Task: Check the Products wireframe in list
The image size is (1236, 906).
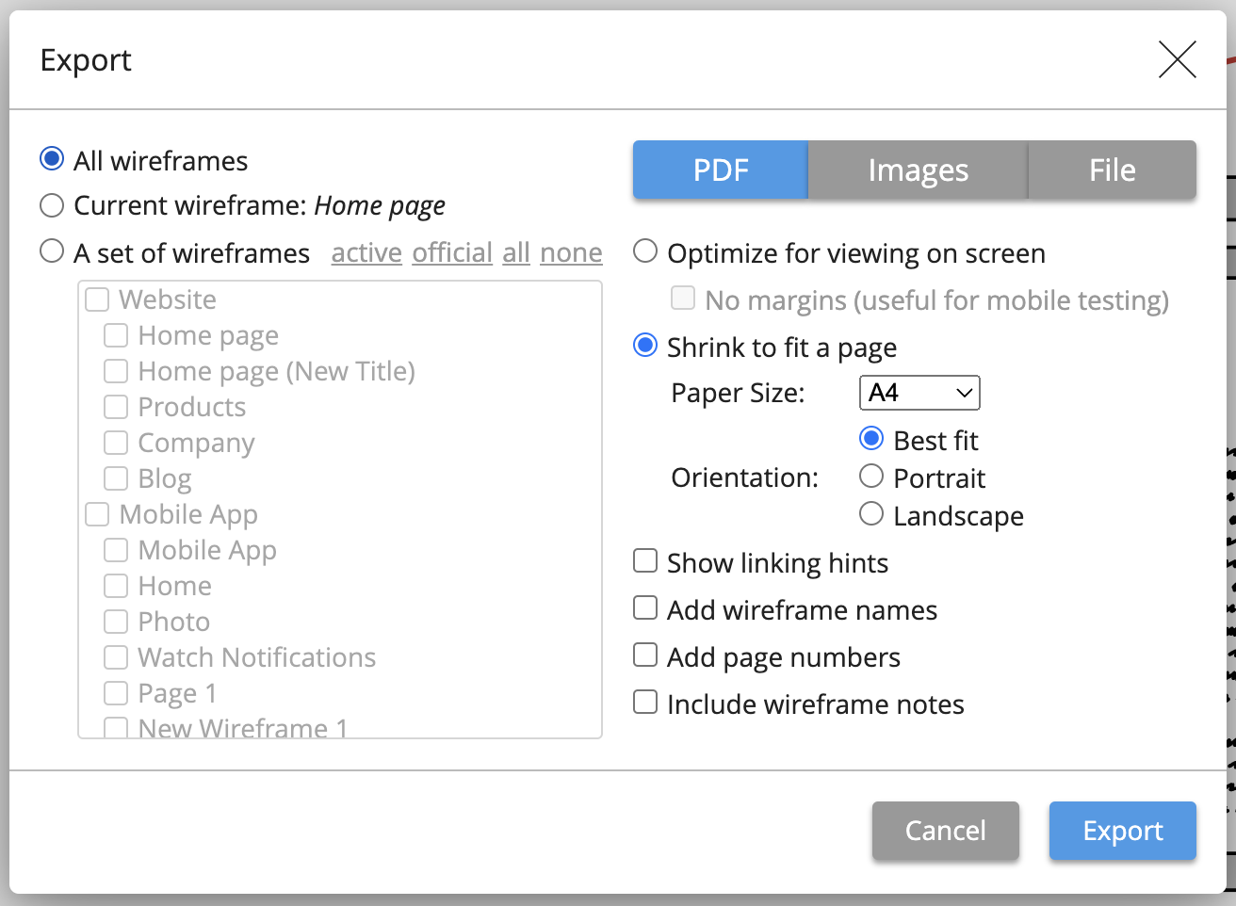Action: click(x=116, y=407)
